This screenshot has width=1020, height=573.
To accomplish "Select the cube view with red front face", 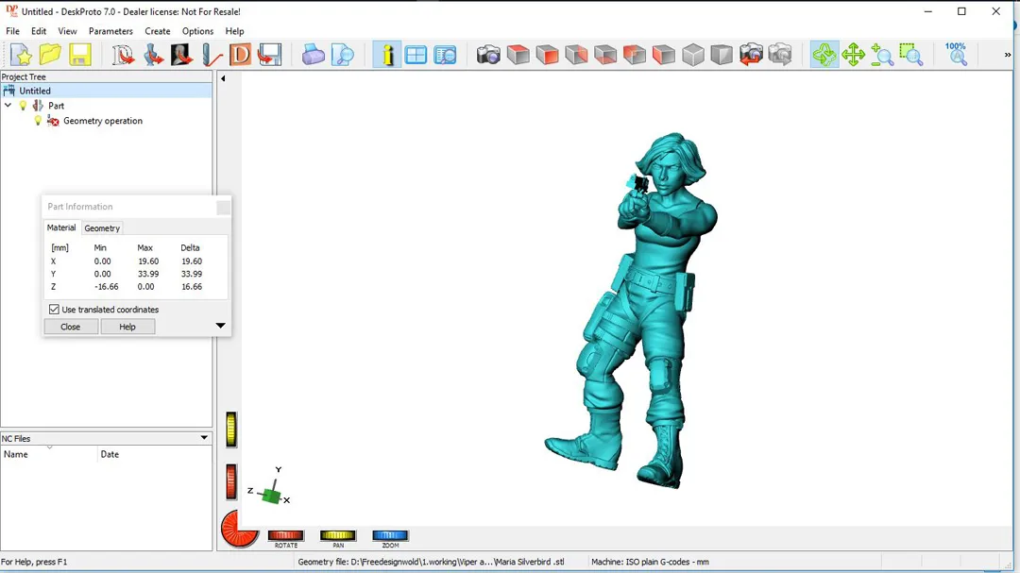I will point(547,55).
